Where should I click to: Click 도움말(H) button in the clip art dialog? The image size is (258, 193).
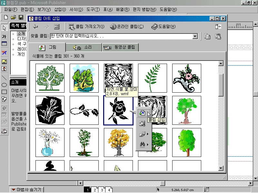[164, 27]
